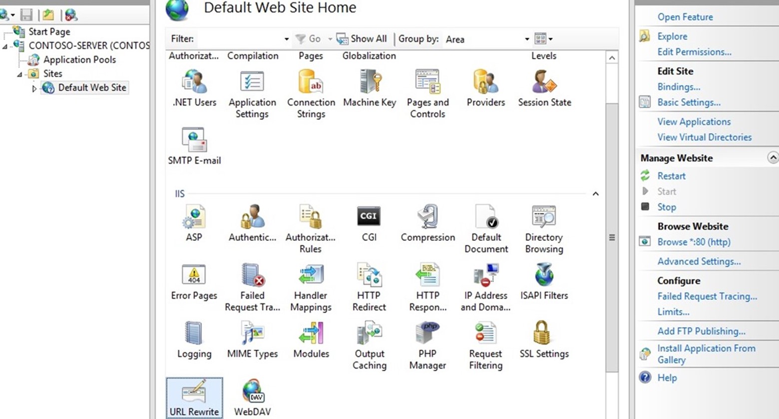Click the Go filter button
This screenshot has height=419, width=779.
click(x=308, y=39)
